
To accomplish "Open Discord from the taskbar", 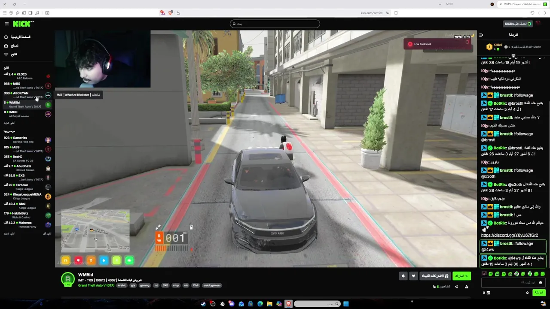I will [x=232, y=304].
